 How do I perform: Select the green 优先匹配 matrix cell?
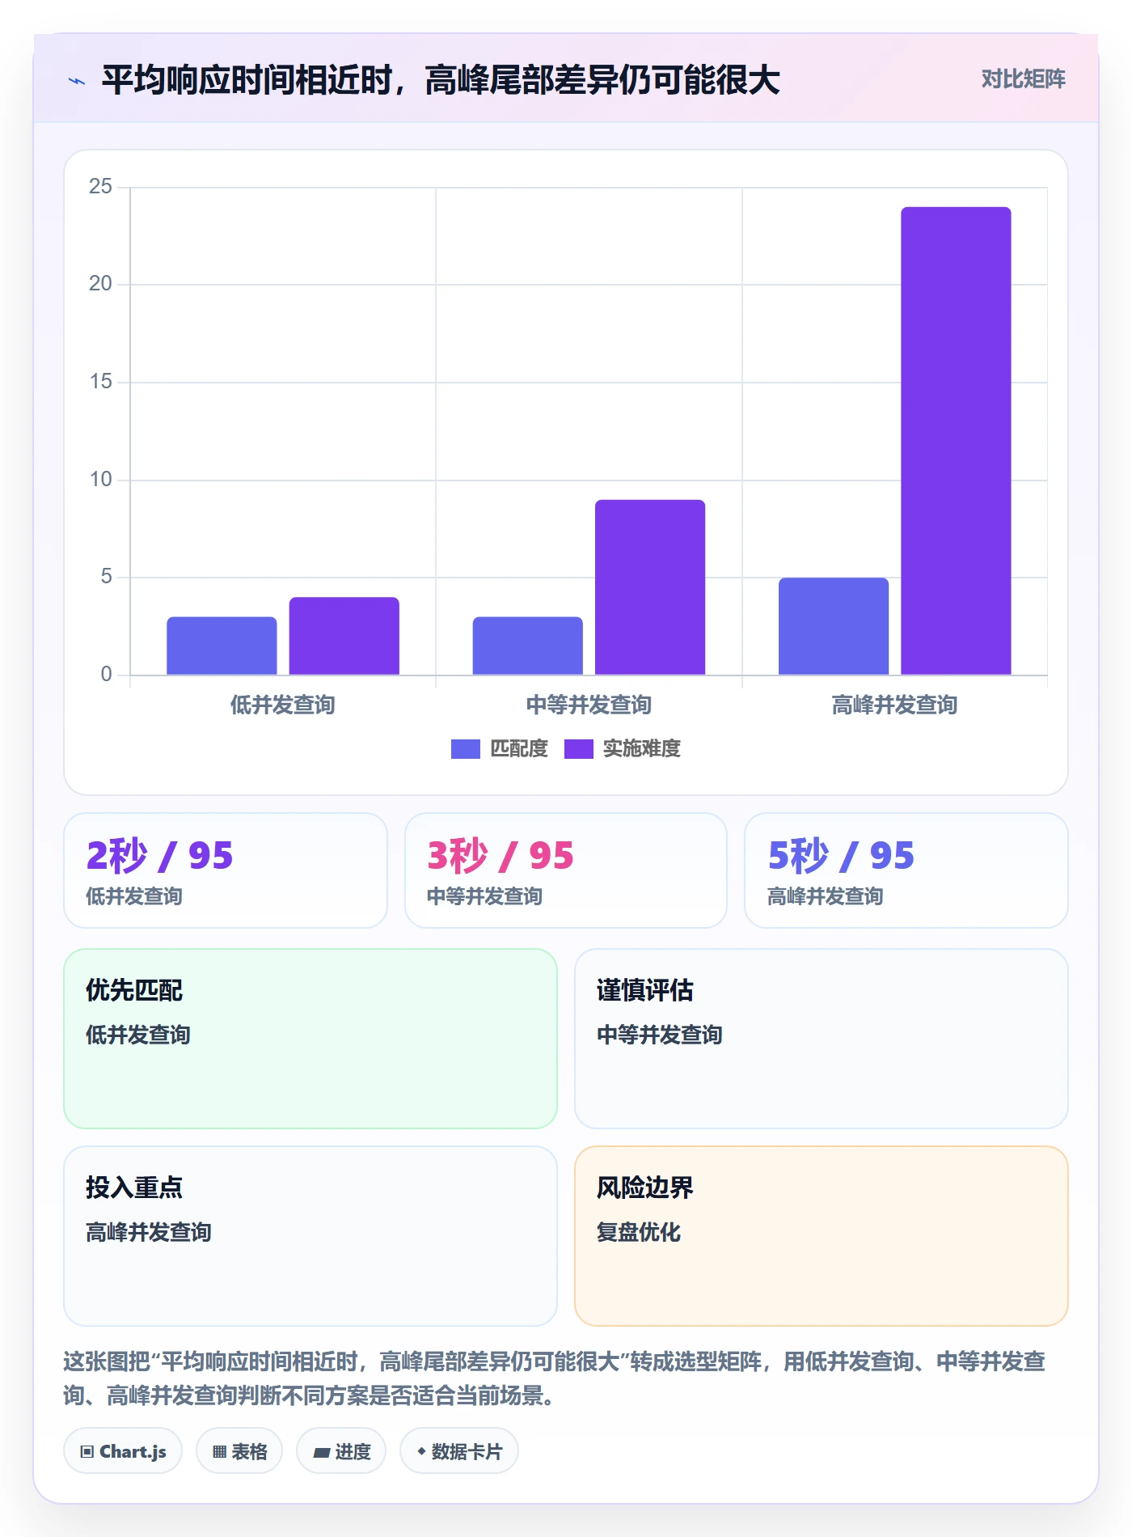[310, 1039]
